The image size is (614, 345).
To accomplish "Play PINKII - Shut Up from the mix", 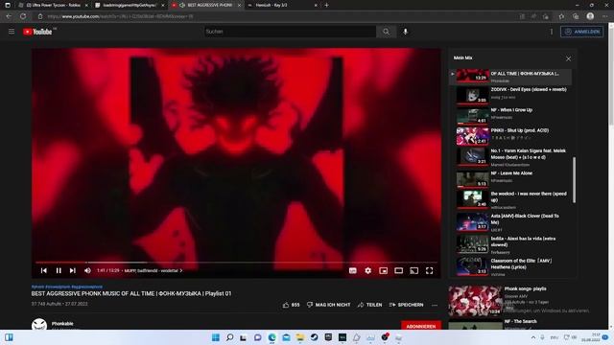I will [510, 136].
